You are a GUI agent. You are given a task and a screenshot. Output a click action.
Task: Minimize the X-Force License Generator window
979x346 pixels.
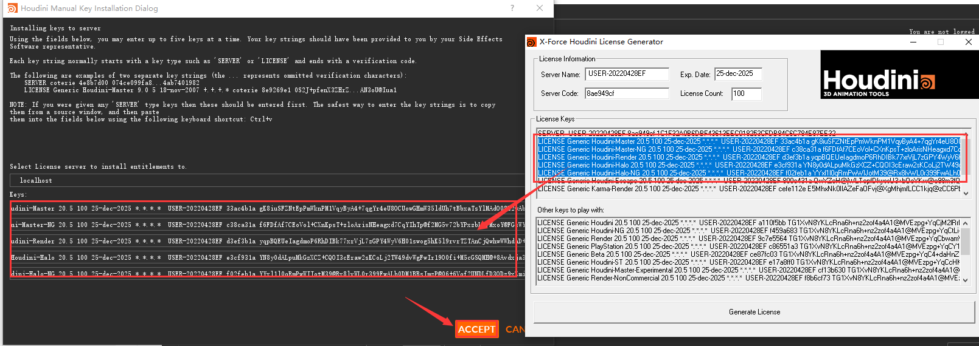coord(913,42)
